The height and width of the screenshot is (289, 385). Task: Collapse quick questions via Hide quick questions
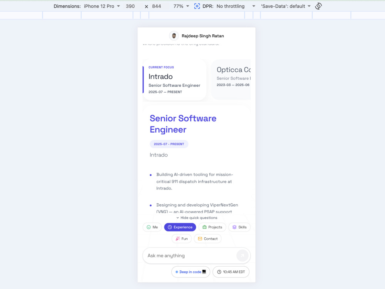click(x=196, y=218)
